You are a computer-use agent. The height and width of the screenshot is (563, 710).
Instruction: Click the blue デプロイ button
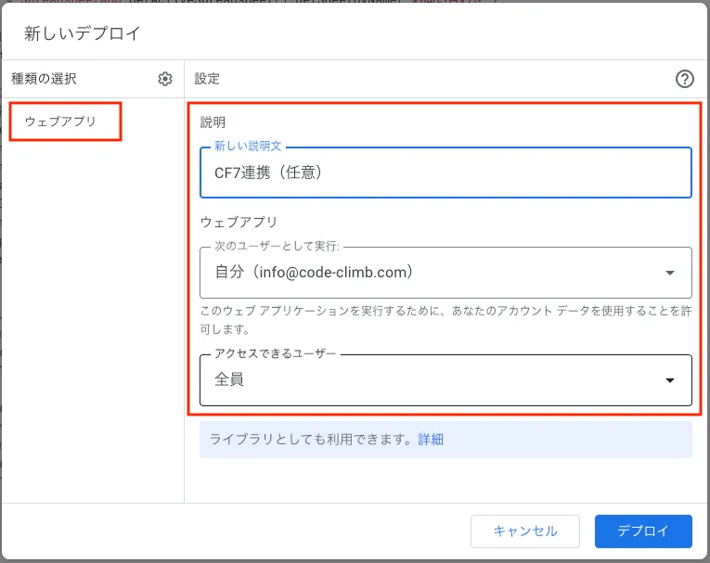pos(643,531)
